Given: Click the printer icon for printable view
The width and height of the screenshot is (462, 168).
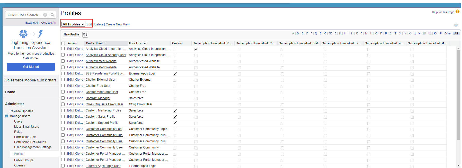Looking at the screenshot, I should (x=456, y=25).
